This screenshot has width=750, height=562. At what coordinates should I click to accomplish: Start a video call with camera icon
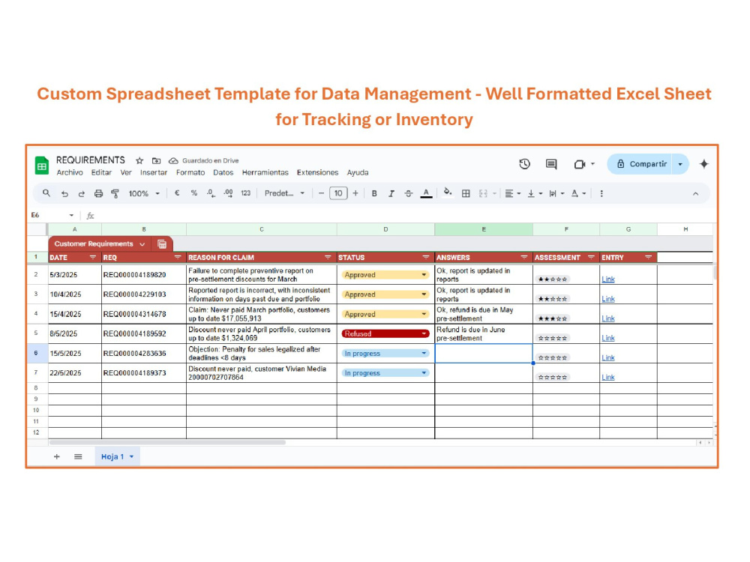(580, 164)
